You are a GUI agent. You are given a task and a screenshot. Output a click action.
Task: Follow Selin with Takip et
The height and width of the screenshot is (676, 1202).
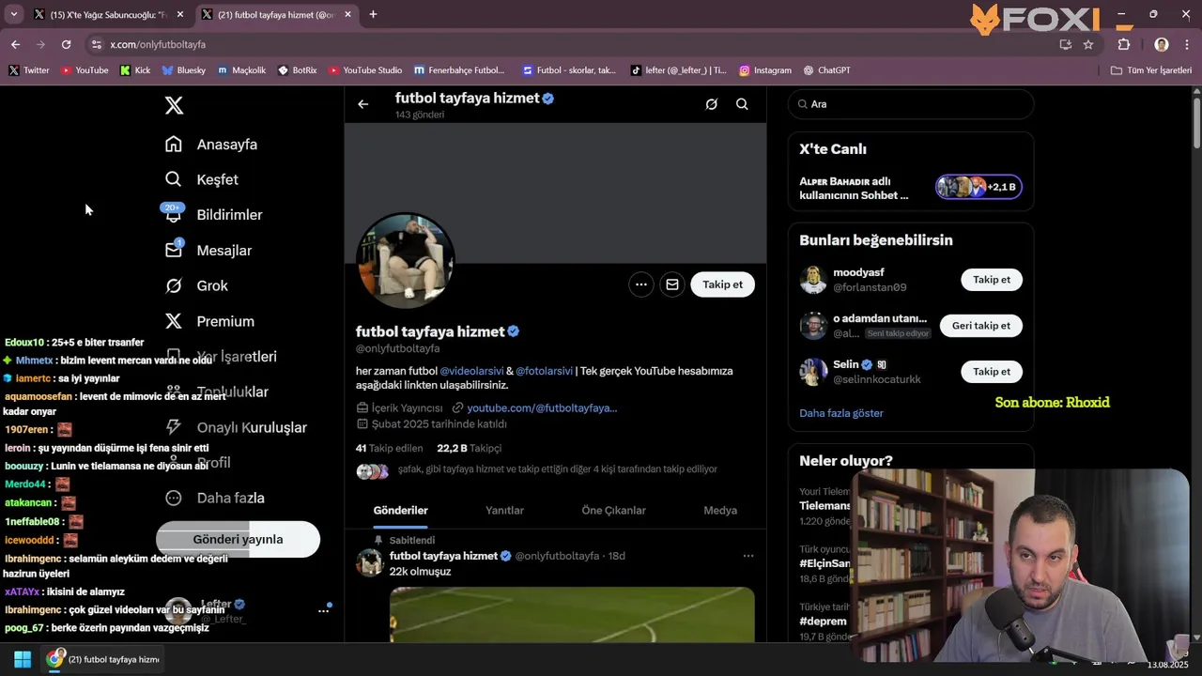click(x=992, y=372)
